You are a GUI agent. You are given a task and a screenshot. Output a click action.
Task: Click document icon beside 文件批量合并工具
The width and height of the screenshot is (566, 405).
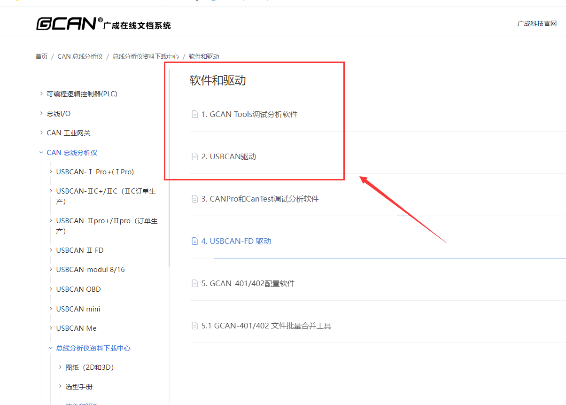tap(194, 326)
